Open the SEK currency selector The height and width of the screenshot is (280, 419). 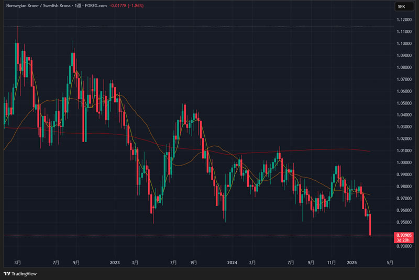tap(401, 6)
